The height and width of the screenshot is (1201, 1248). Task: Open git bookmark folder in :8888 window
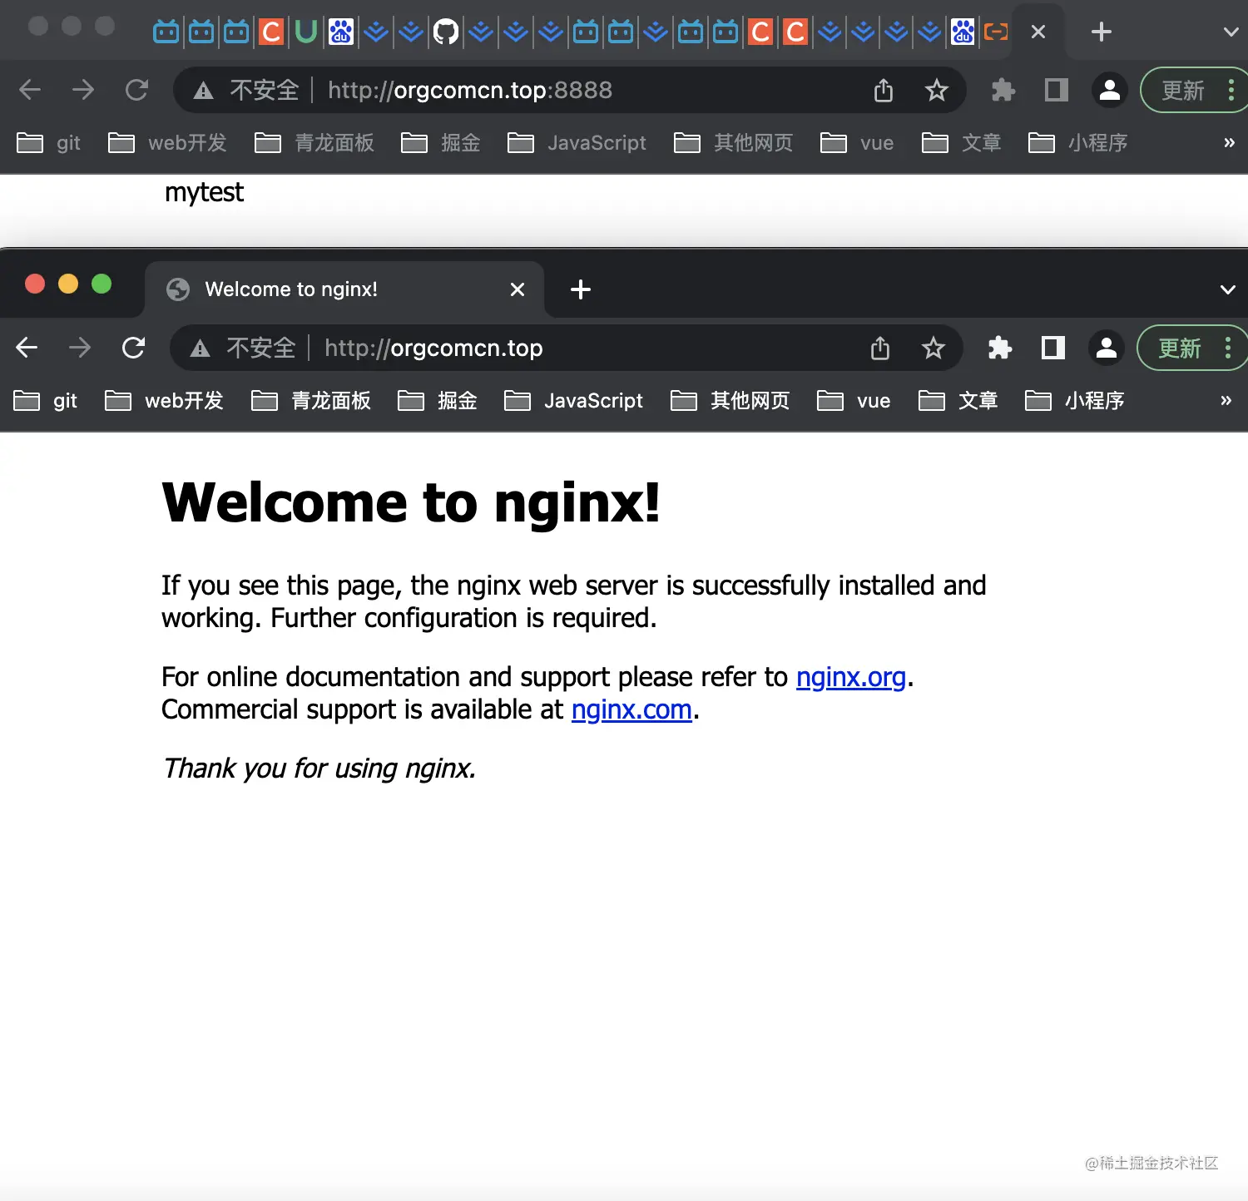(49, 143)
